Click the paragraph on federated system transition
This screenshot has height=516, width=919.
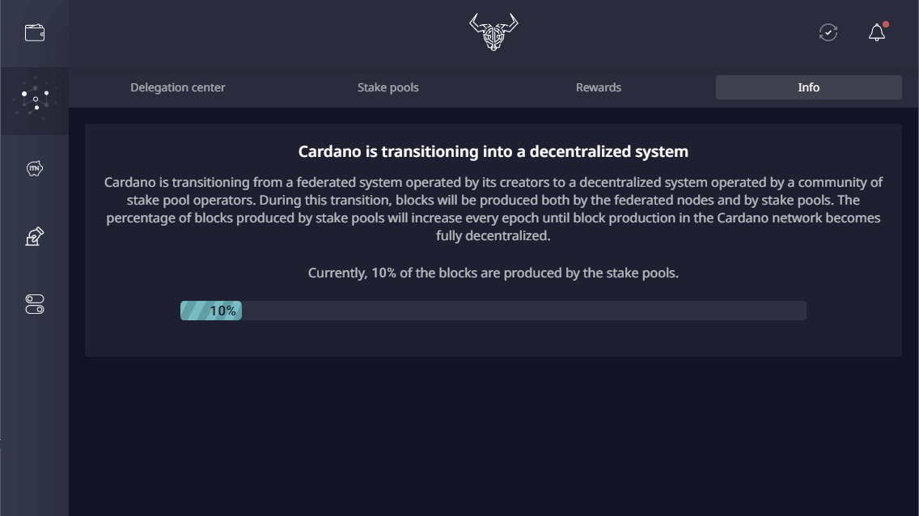[493, 209]
